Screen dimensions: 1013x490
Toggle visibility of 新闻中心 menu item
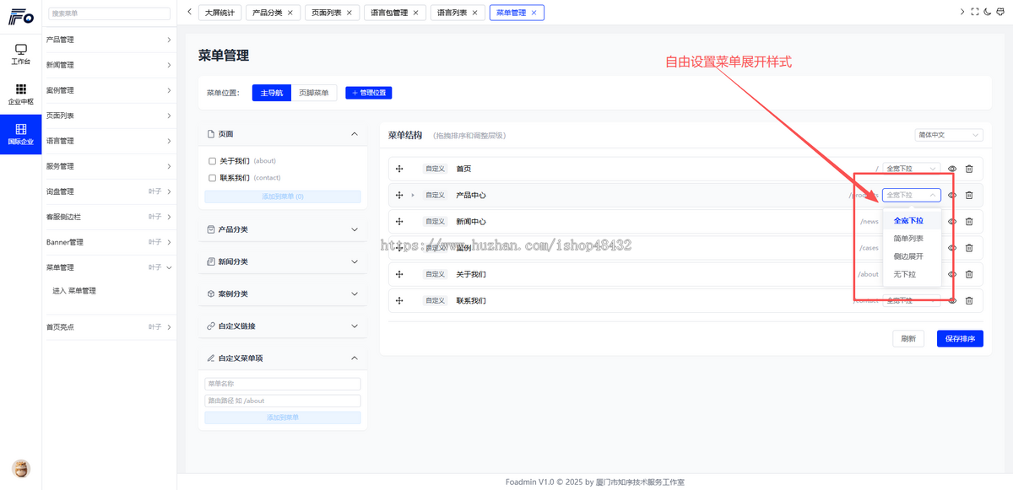(952, 222)
